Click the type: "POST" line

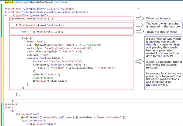[x=36, y=41]
